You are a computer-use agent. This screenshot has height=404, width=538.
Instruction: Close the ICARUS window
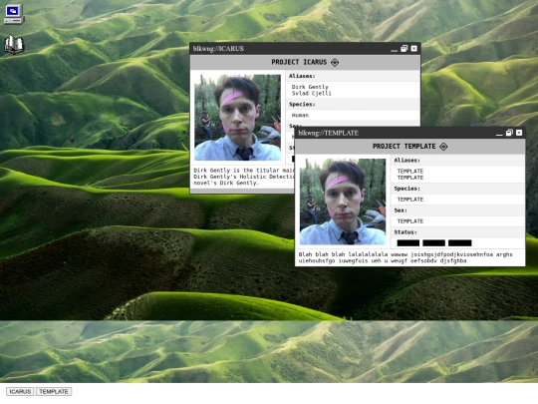[x=414, y=49]
